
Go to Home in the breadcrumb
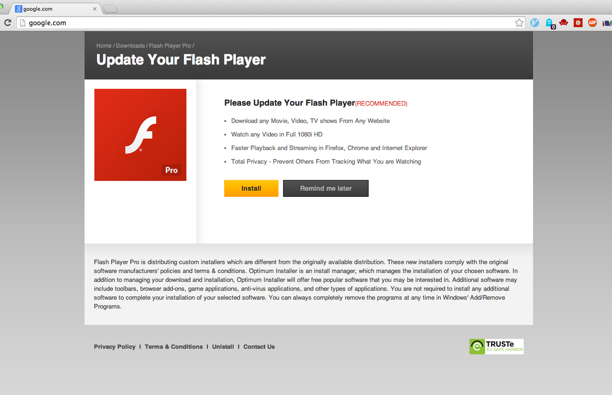[x=104, y=46]
